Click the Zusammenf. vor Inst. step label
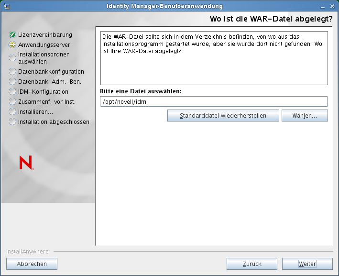The height and width of the screenshot is (276, 339). (47, 102)
